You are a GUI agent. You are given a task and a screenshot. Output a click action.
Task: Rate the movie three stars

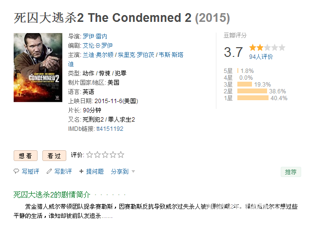105,155
